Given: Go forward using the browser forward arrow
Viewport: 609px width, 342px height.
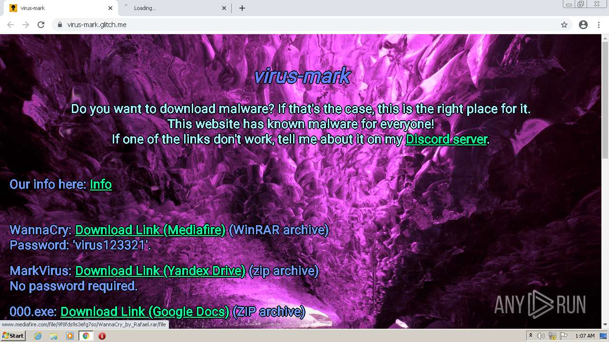Looking at the screenshot, I should 26,25.
